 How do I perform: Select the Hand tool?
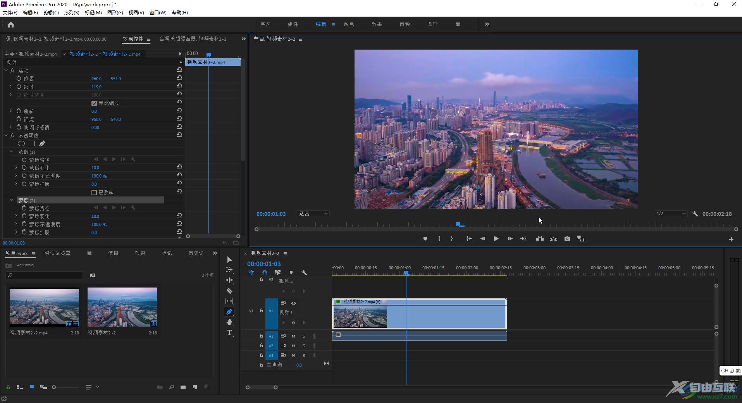pyautogui.click(x=229, y=322)
